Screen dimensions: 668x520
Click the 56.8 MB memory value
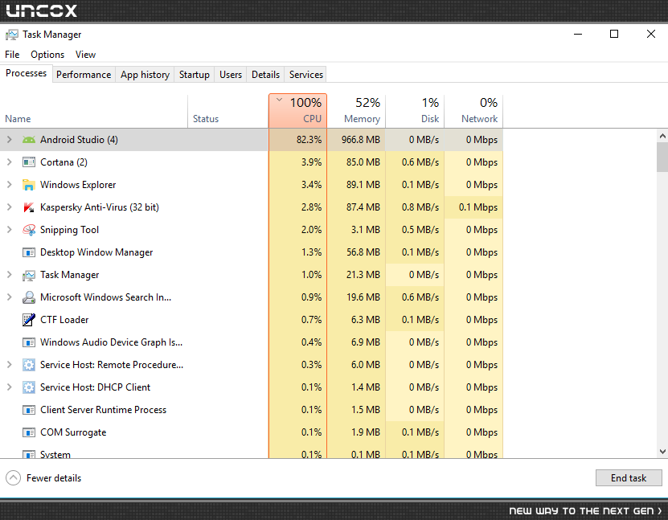(x=363, y=252)
